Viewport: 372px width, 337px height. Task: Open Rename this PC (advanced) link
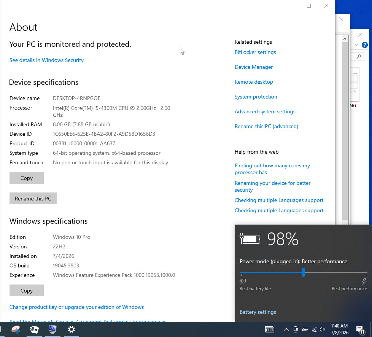(266, 127)
